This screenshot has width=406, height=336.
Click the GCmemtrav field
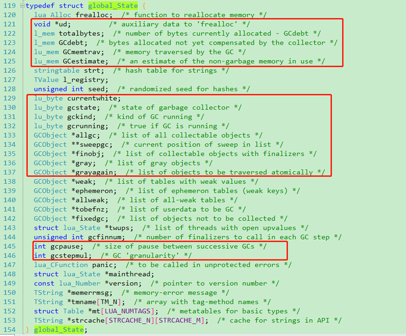(x=82, y=52)
